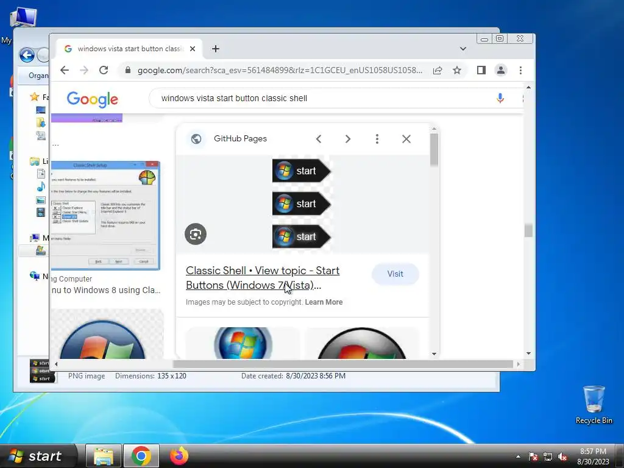The image size is (624, 468).
Task: Open the Classic Shell Setup thumbnail
Action: pyautogui.click(x=105, y=215)
